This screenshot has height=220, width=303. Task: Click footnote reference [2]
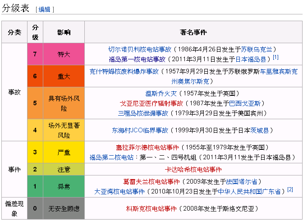(290, 189)
